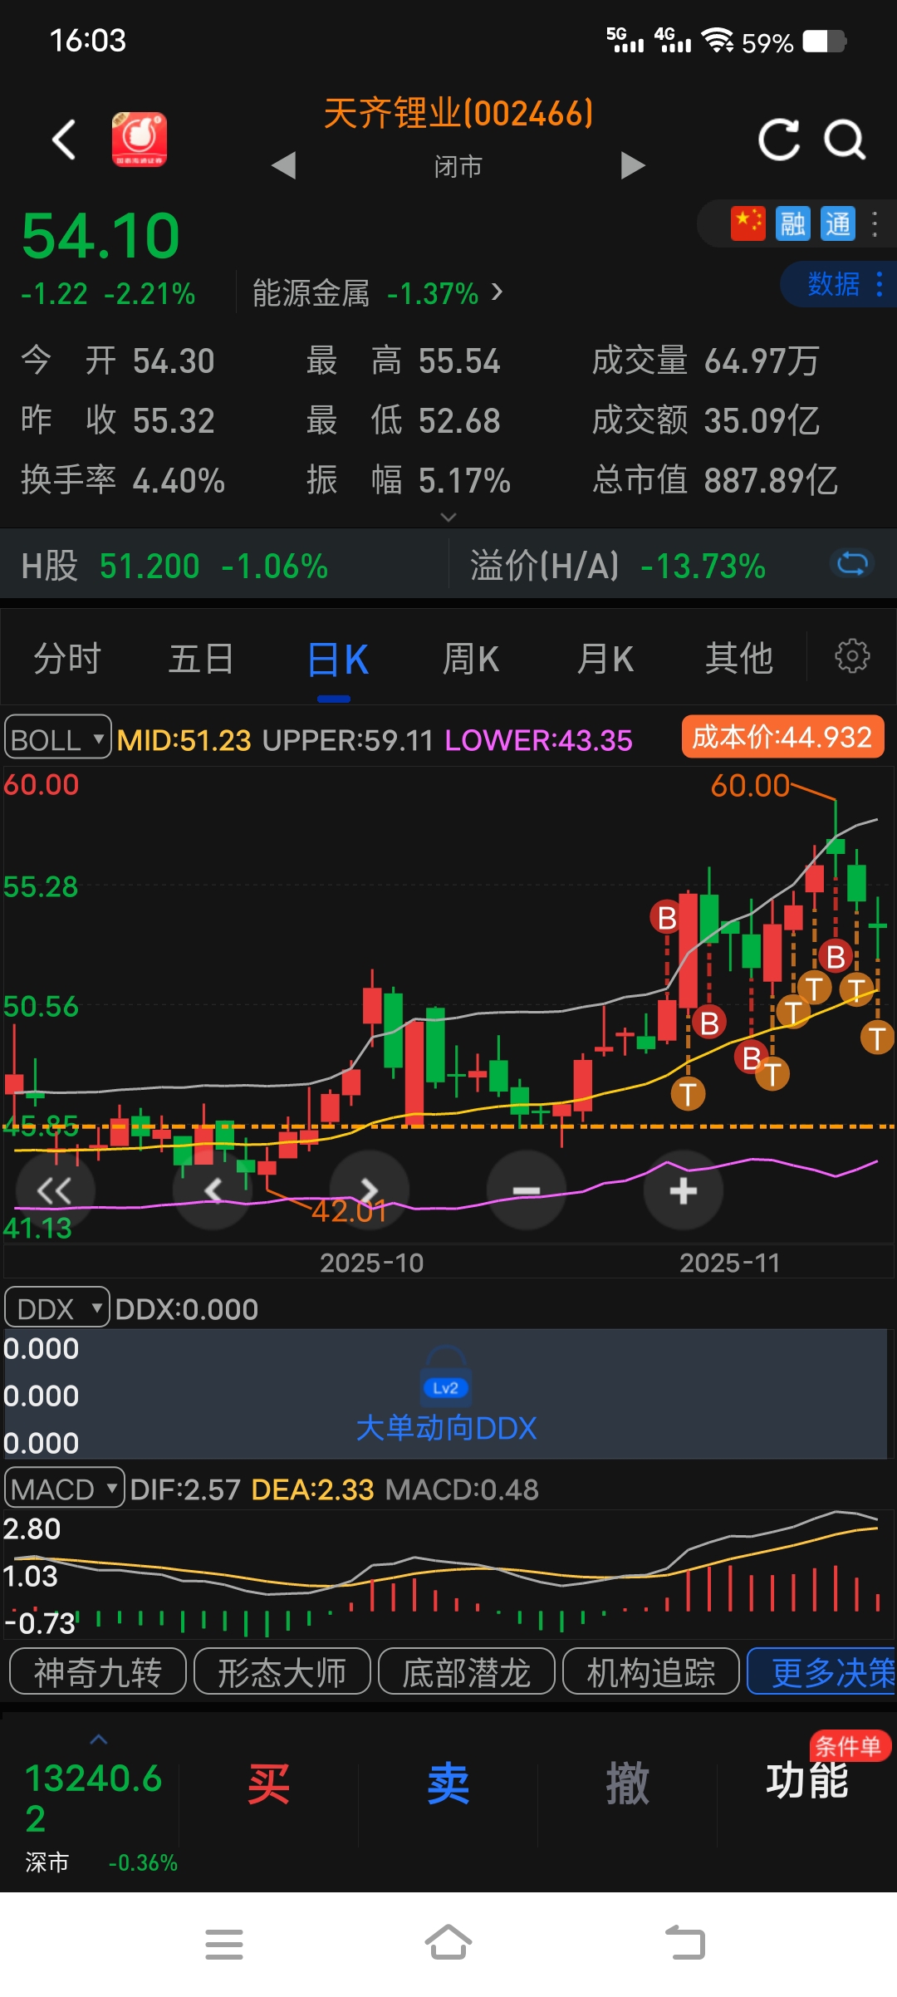
Task: Expand more quote details chevron
Action: click(x=448, y=517)
